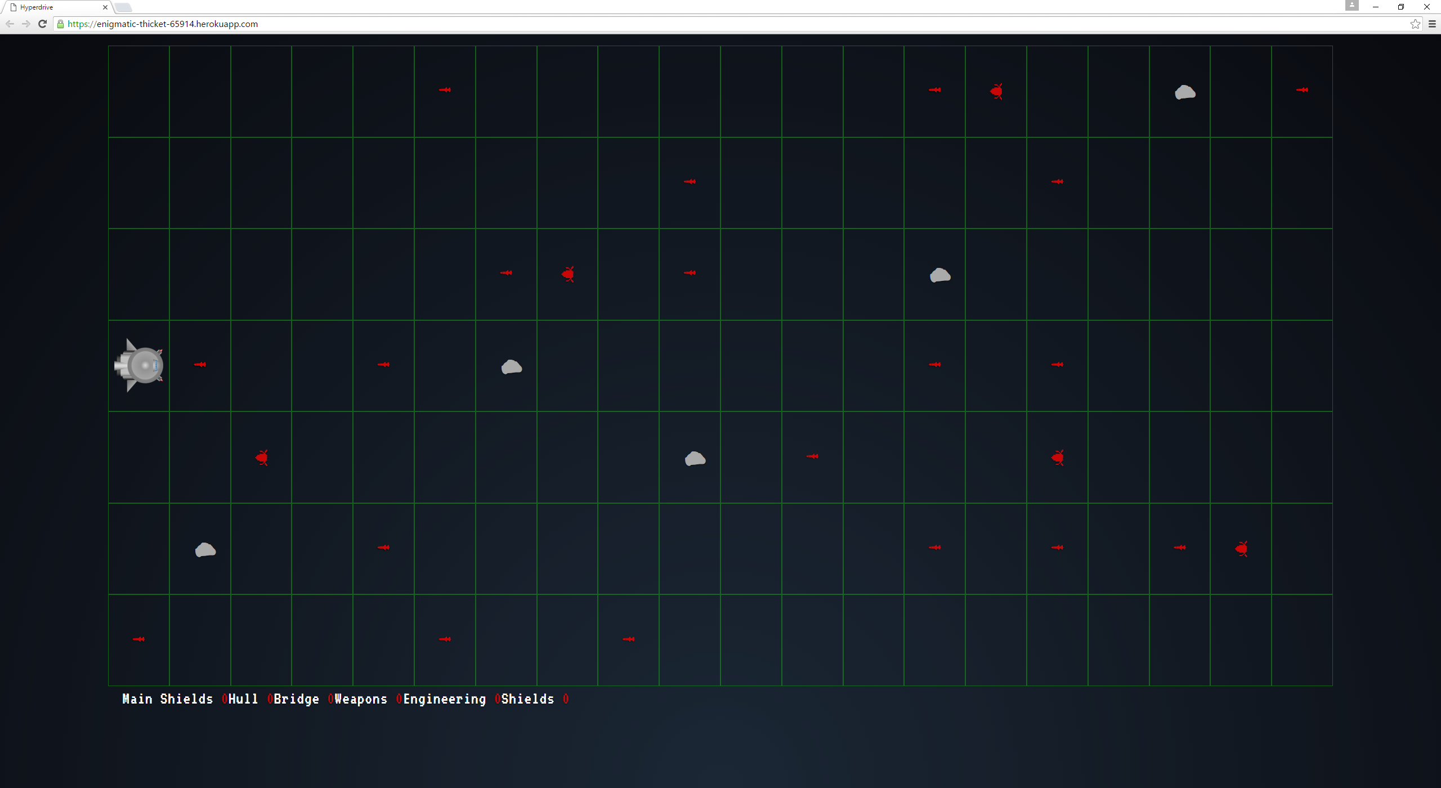
Task: Click the Hull status label
Action: point(243,699)
